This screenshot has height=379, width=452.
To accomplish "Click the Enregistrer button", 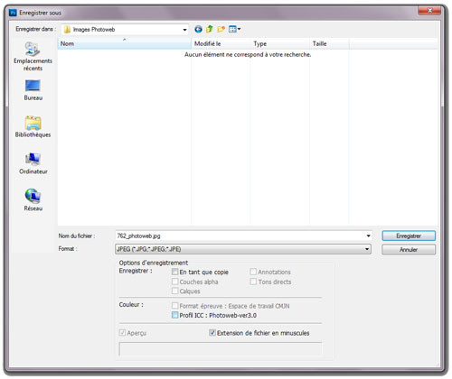I will click(x=409, y=236).
